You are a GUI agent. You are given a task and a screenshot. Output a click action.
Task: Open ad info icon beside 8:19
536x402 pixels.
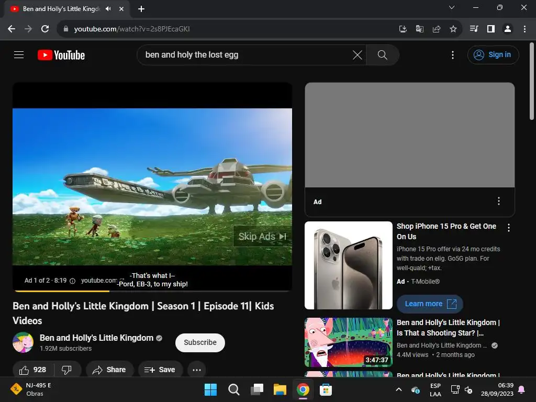72,281
